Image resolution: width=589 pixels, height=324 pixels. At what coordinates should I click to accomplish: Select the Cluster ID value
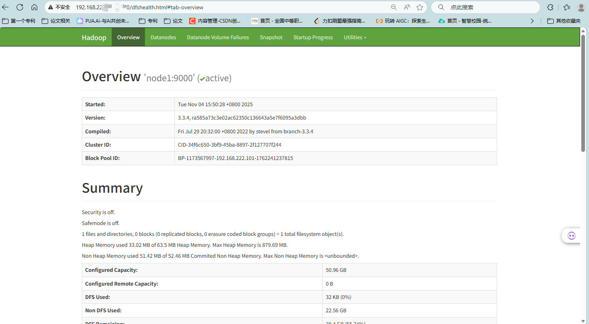[230, 145]
